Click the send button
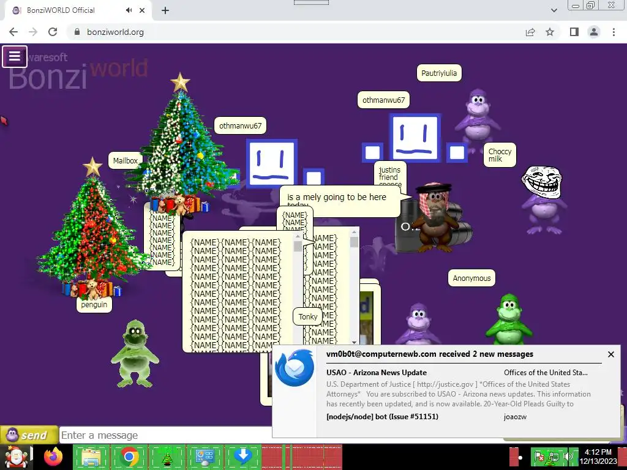The height and width of the screenshot is (470, 627). coord(29,435)
